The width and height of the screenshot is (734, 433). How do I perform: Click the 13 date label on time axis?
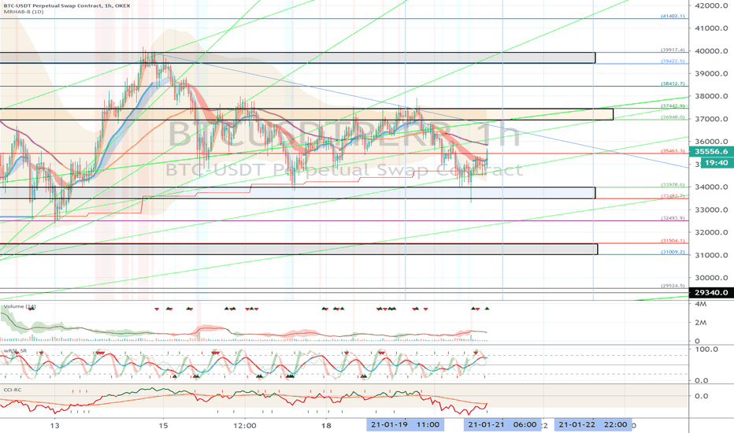point(55,425)
